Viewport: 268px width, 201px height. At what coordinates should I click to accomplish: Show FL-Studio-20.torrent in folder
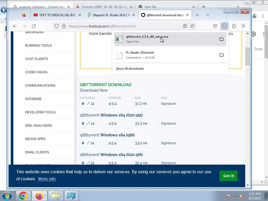pos(221,55)
